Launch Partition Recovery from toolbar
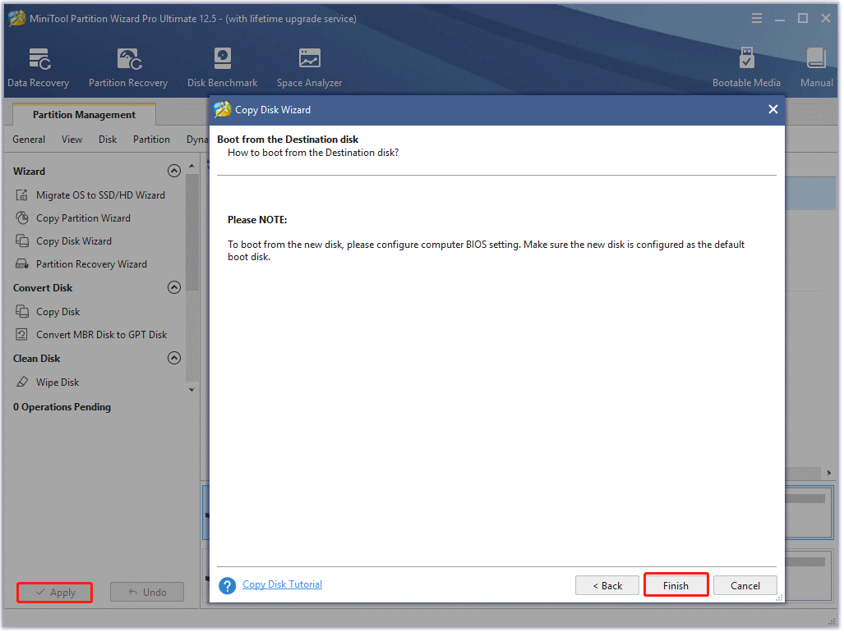This screenshot has width=844, height=632. click(x=128, y=67)
